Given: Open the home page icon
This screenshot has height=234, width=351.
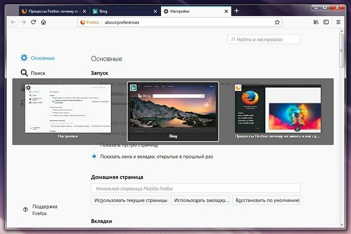Looking at the screenshot, I should pyautogui.click(x=43, y=22).
